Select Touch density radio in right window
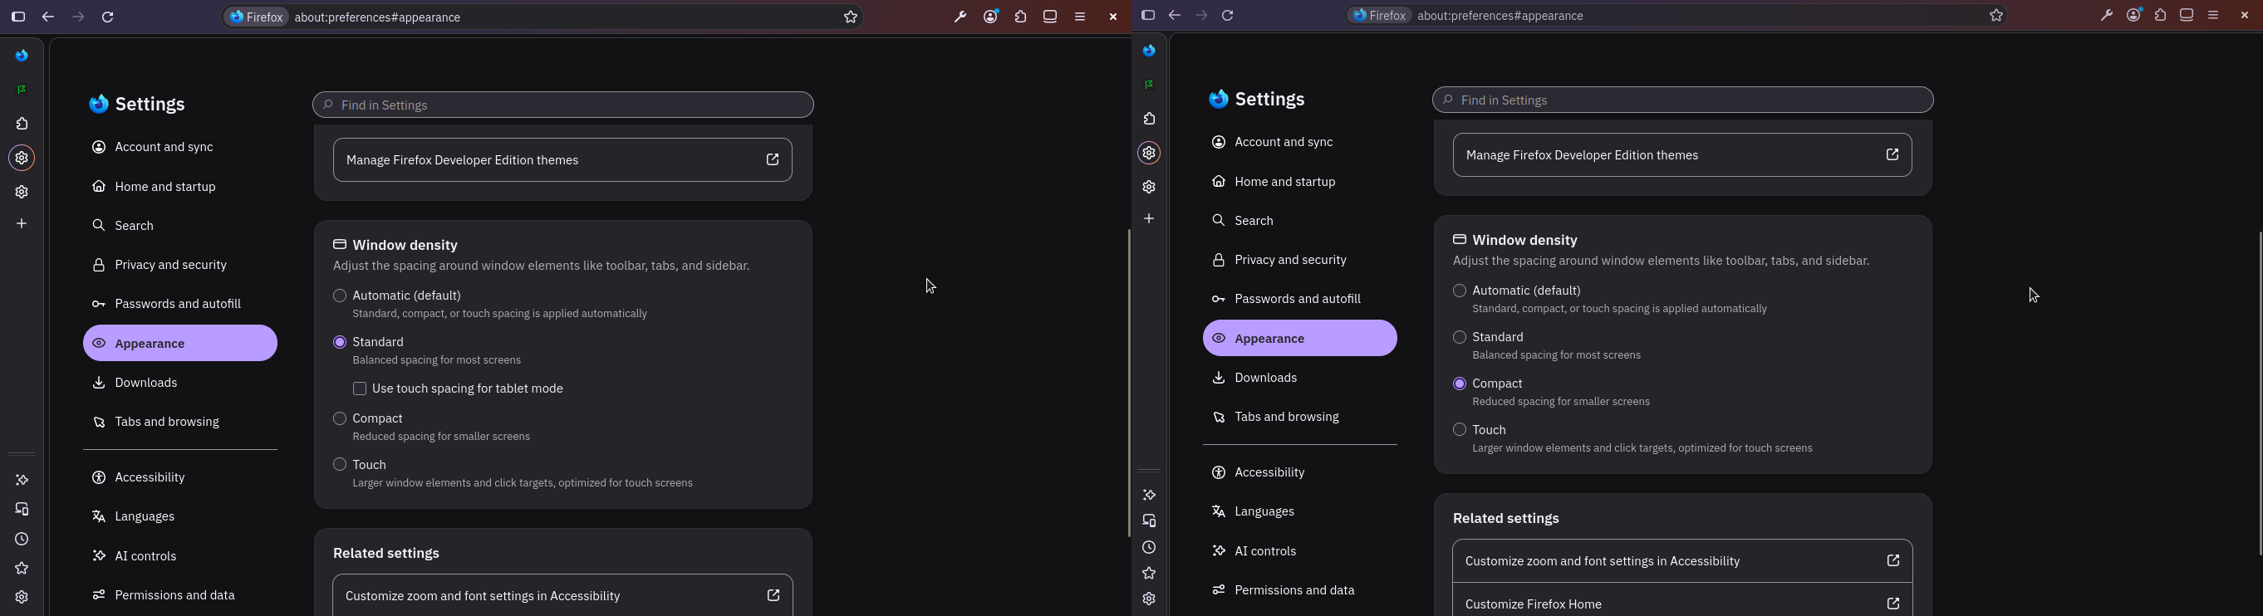2263x616 pixels. coord(1459,430)
